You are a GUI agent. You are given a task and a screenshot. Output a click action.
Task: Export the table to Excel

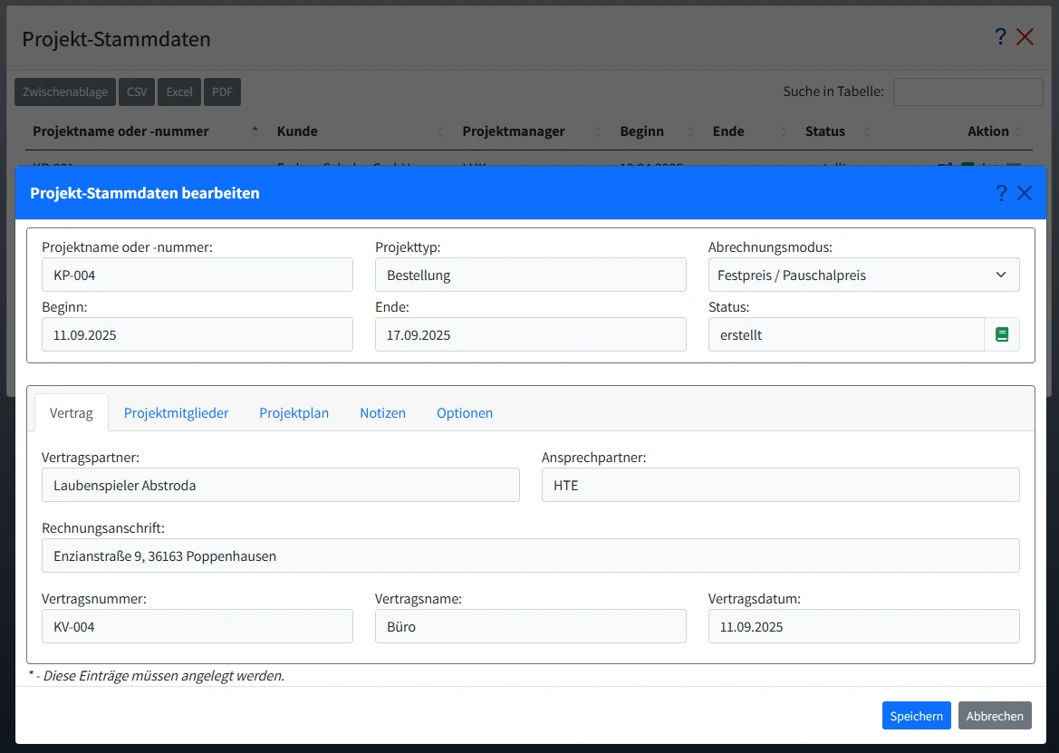(x=178, y=91)
